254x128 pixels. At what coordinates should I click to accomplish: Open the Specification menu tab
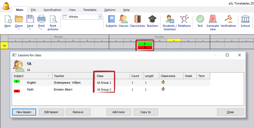52,10
